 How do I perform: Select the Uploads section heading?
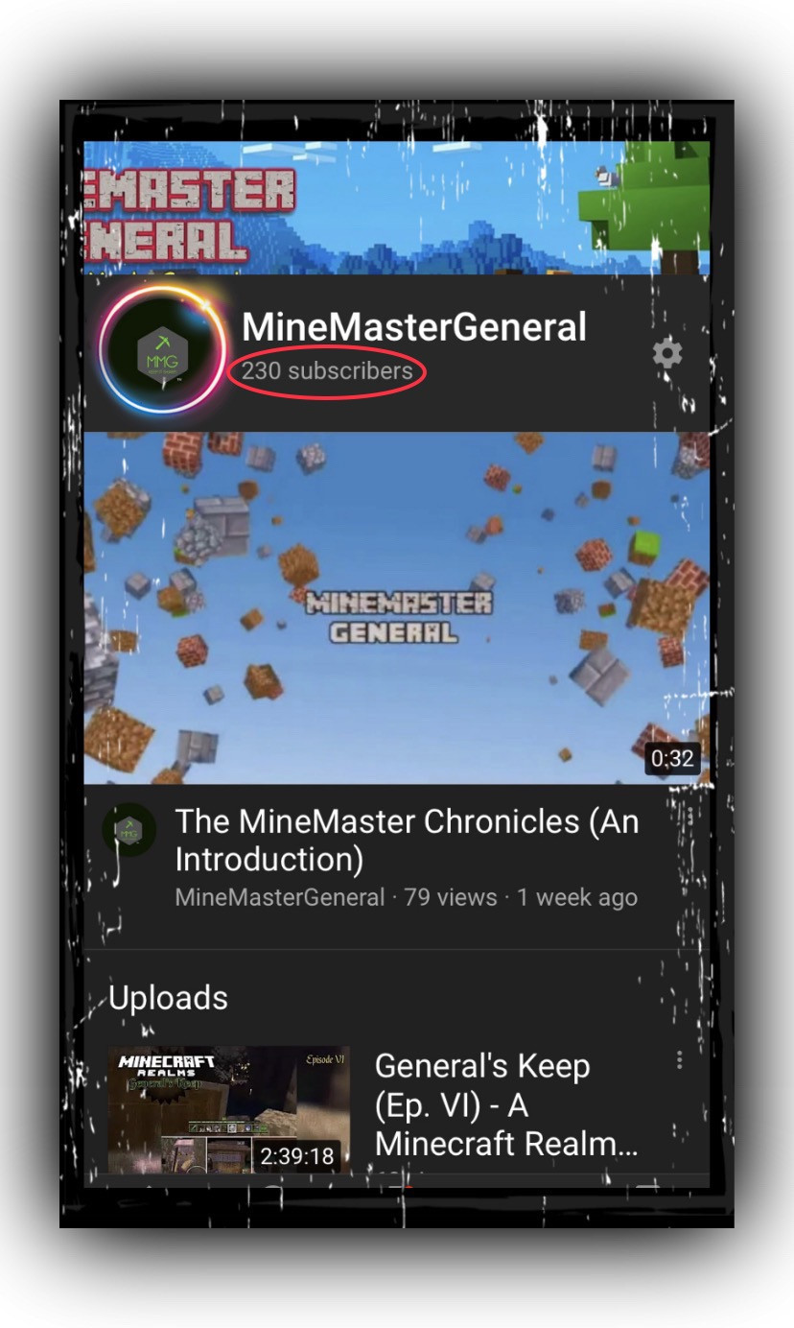click(x=168, y=998)
